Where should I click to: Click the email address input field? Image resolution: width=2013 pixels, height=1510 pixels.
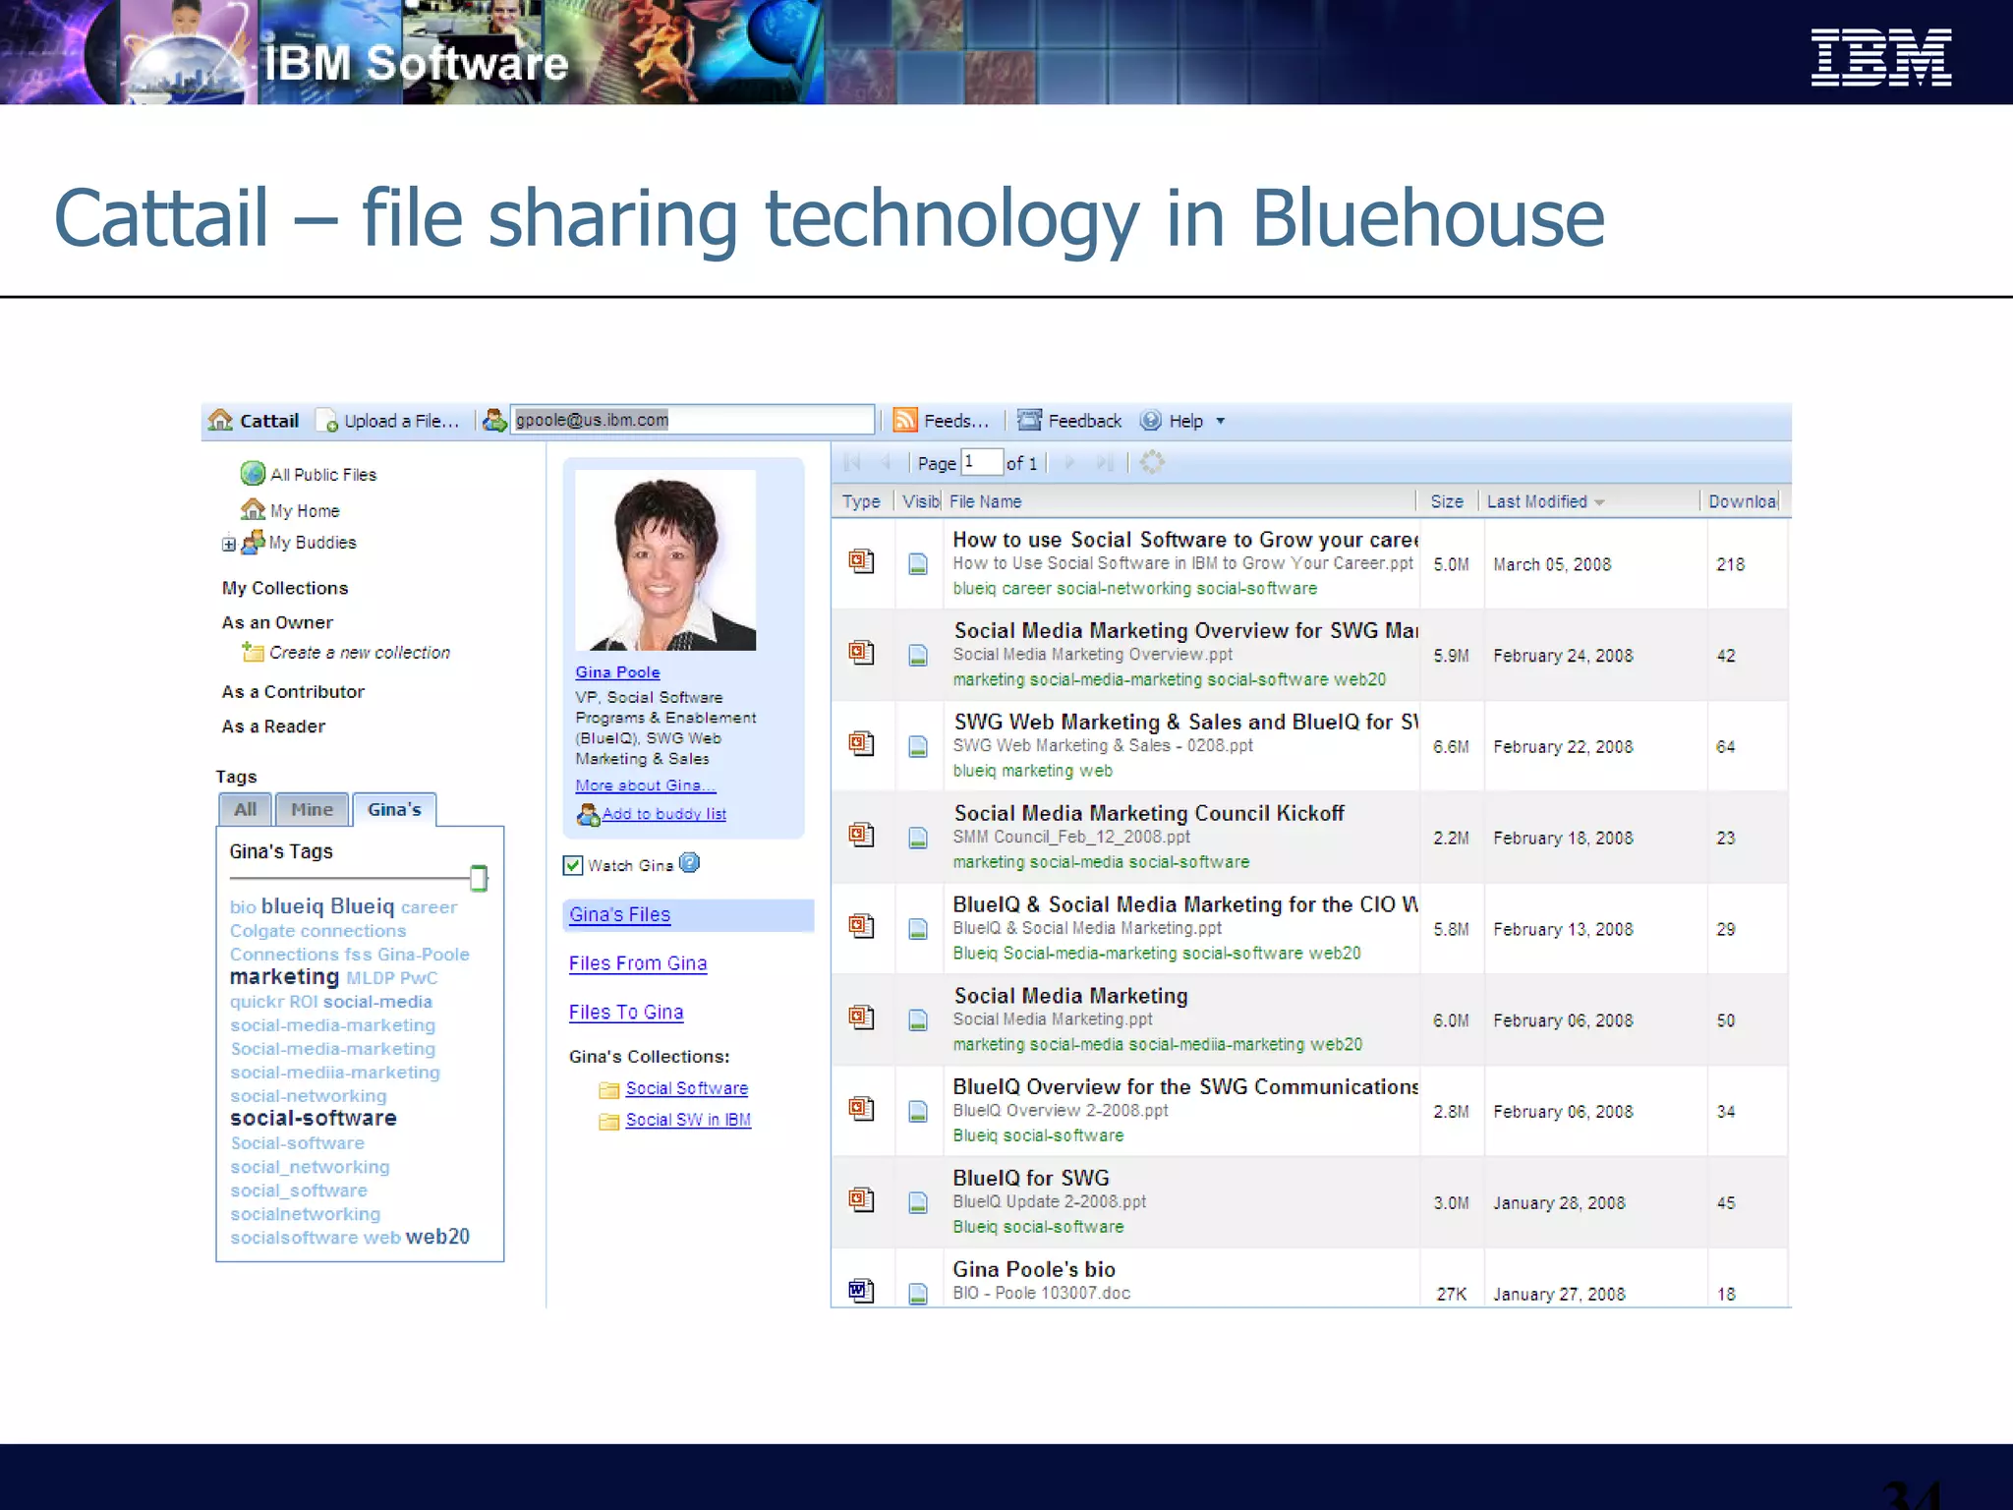pos(692,420)
